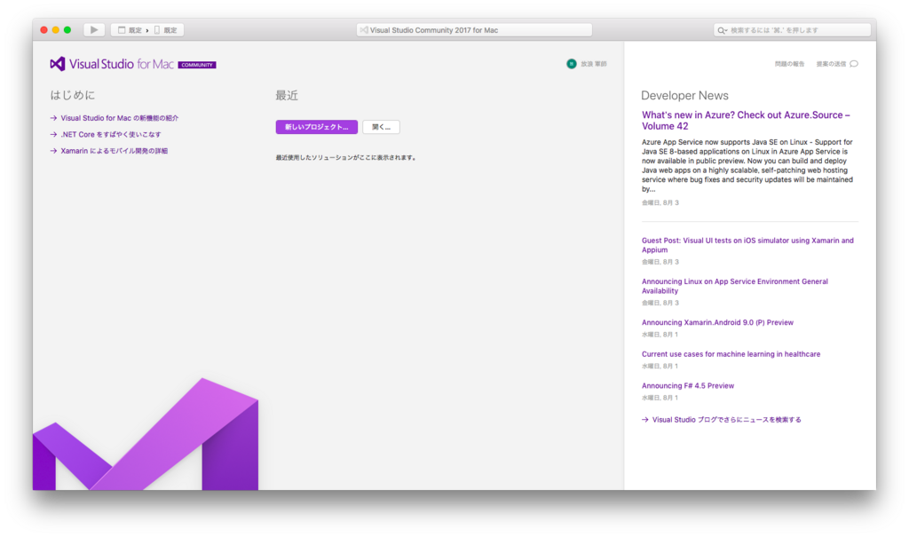Click the COMMUNITY badge label
The width and height of the screenshot is (909, 537).
click(x=197, y=65)
